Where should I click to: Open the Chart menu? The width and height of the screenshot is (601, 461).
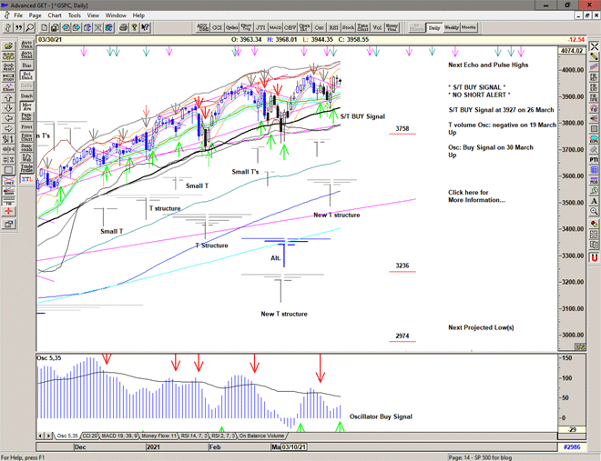(x=55, y=15)
